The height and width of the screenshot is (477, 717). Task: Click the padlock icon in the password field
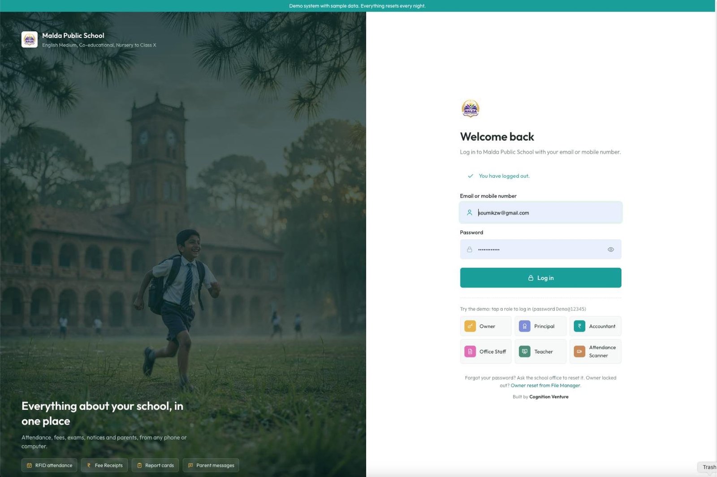[469, 249]
